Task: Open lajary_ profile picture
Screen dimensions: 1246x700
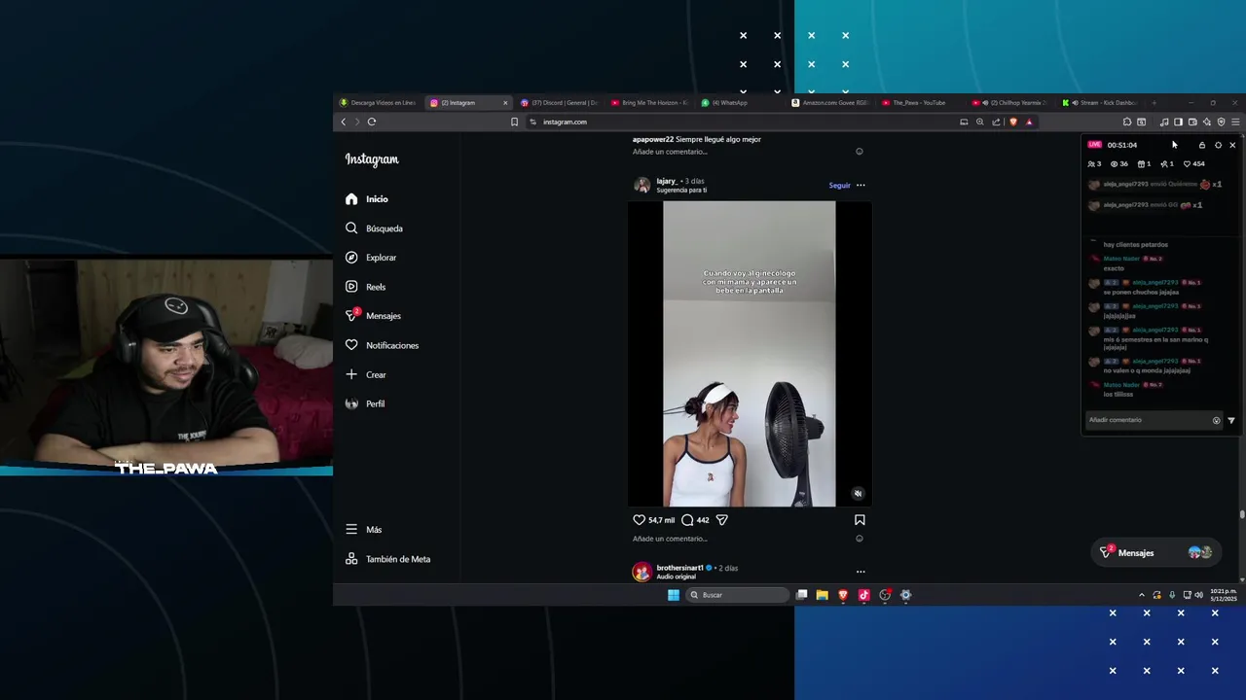Action: coord(641,185)
